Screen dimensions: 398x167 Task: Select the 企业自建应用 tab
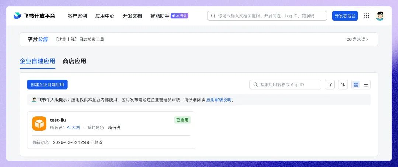tap(37, 61)
